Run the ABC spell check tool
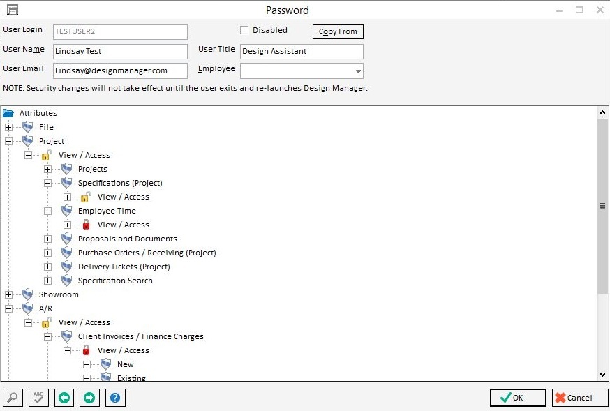This screenshot has width=610, height=411. pyautogui.click(x=38, y=397)
